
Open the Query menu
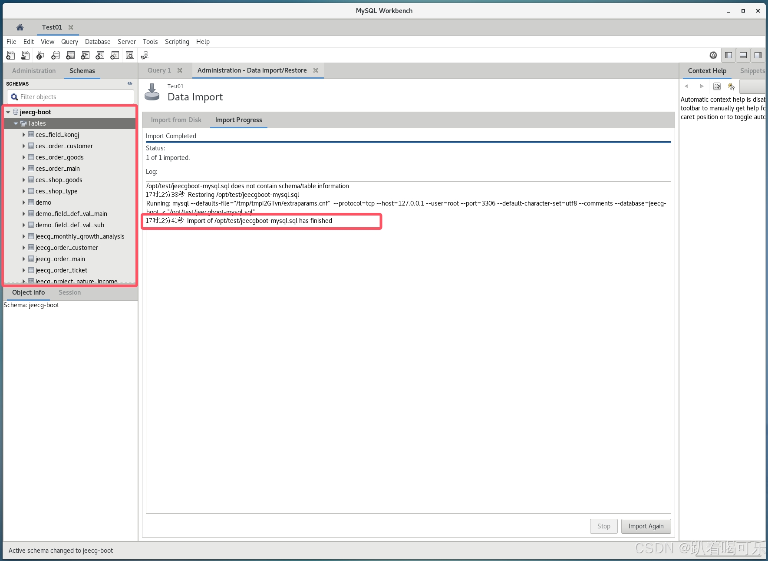pyautogui.click(x=69, y=42)
